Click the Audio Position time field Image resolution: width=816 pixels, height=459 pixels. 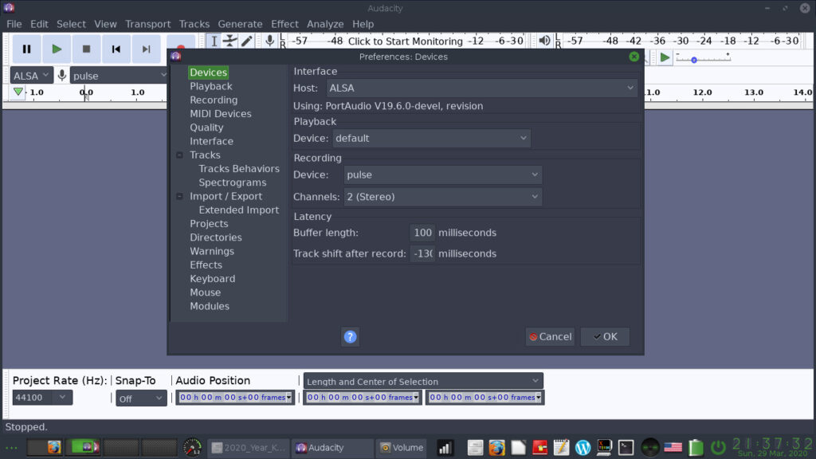(235, 398)
